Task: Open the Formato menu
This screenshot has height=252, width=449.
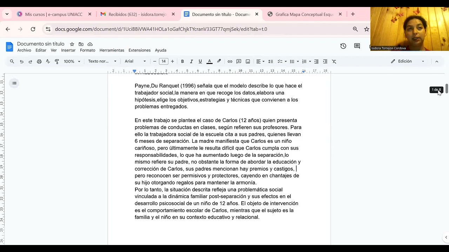Action: 88,50
